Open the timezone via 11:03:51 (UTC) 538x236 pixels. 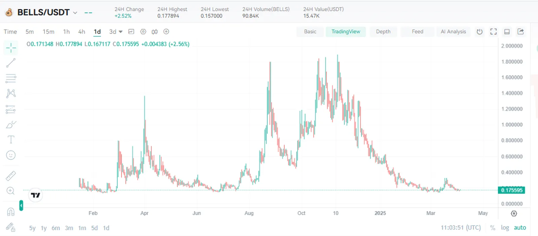click(x=461, y=228)
